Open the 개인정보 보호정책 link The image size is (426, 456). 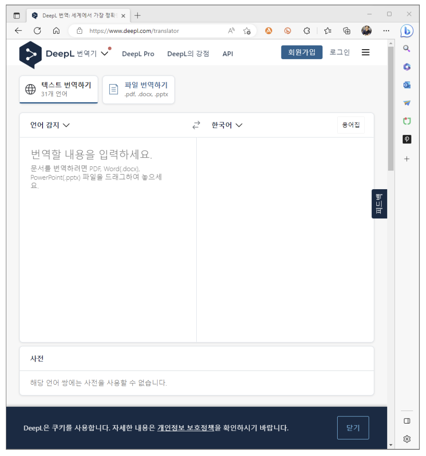click(185, 428)
